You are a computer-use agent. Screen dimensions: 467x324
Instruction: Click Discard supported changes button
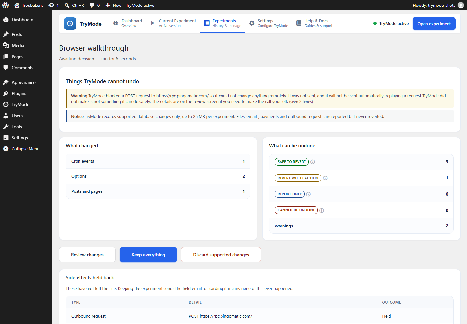[221, 255]
